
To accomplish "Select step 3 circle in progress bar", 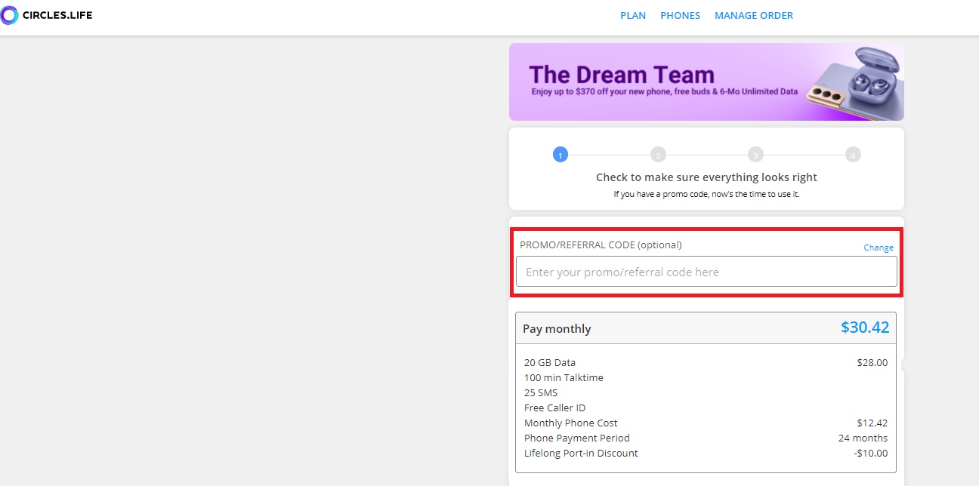I will coord(755,155).
